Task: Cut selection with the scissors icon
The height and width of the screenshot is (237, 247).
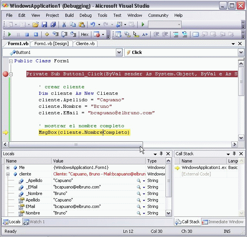Action: tap(64, 24)
